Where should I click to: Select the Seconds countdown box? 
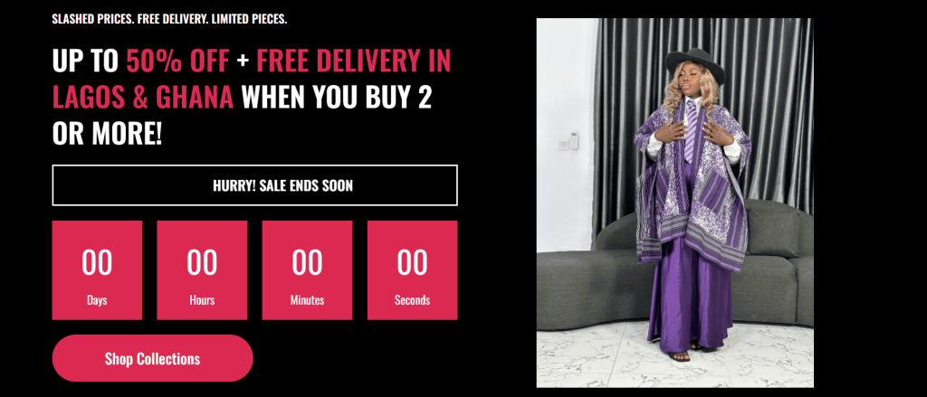click(x=413, y=270)
